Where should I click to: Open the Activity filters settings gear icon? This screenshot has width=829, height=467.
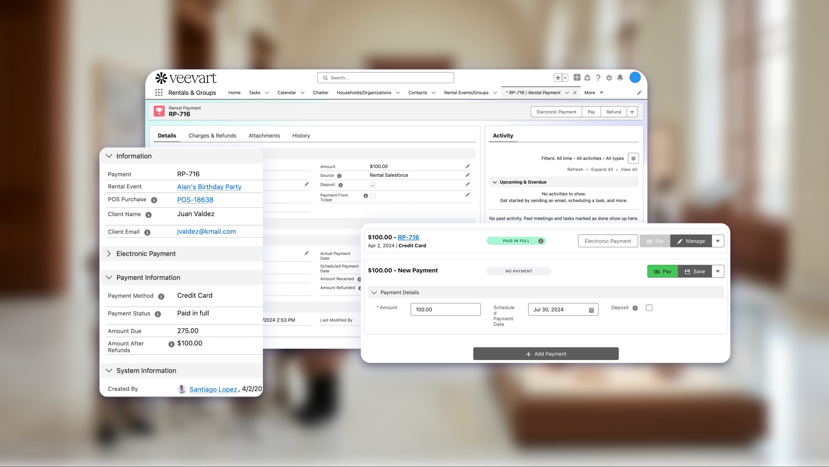pos(633,158)
